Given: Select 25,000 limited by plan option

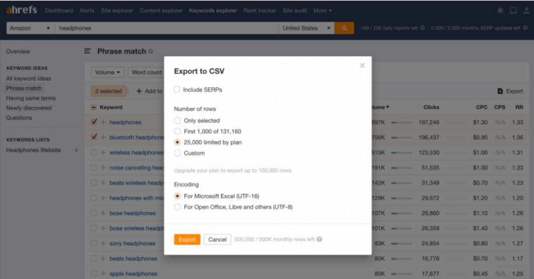Looking at the screenshot, I should tap(177, 142).
